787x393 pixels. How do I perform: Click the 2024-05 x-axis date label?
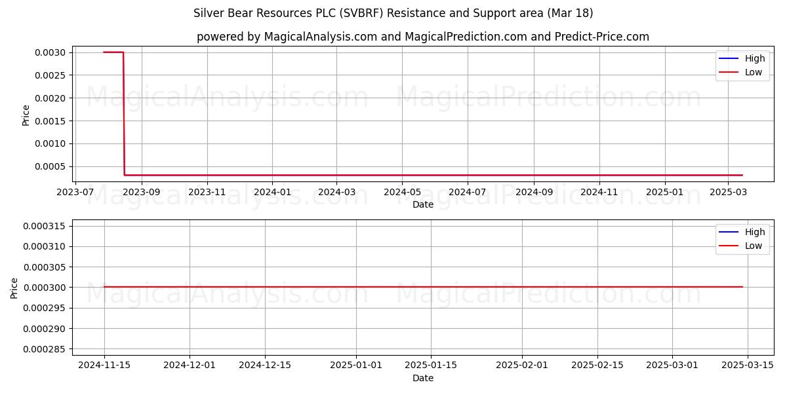point(402,192)
